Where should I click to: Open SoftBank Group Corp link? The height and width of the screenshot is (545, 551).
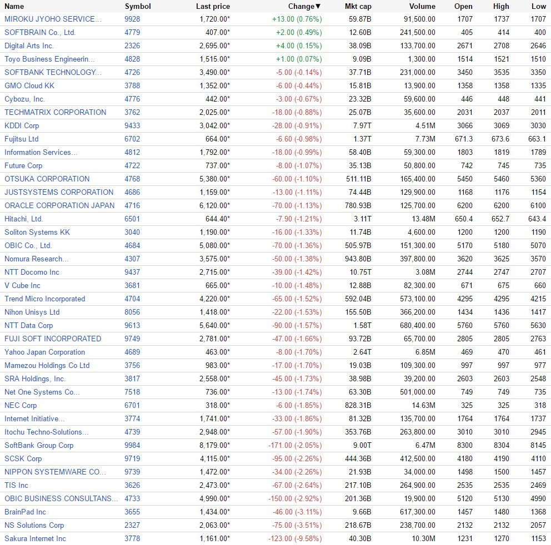pyautogui.click(x=39, y=446)
